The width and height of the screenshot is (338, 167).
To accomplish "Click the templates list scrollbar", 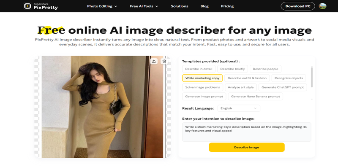I will pos(312,77).
